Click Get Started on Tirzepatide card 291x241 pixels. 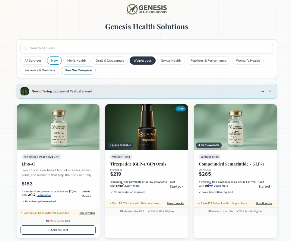[x=176, y=184]
